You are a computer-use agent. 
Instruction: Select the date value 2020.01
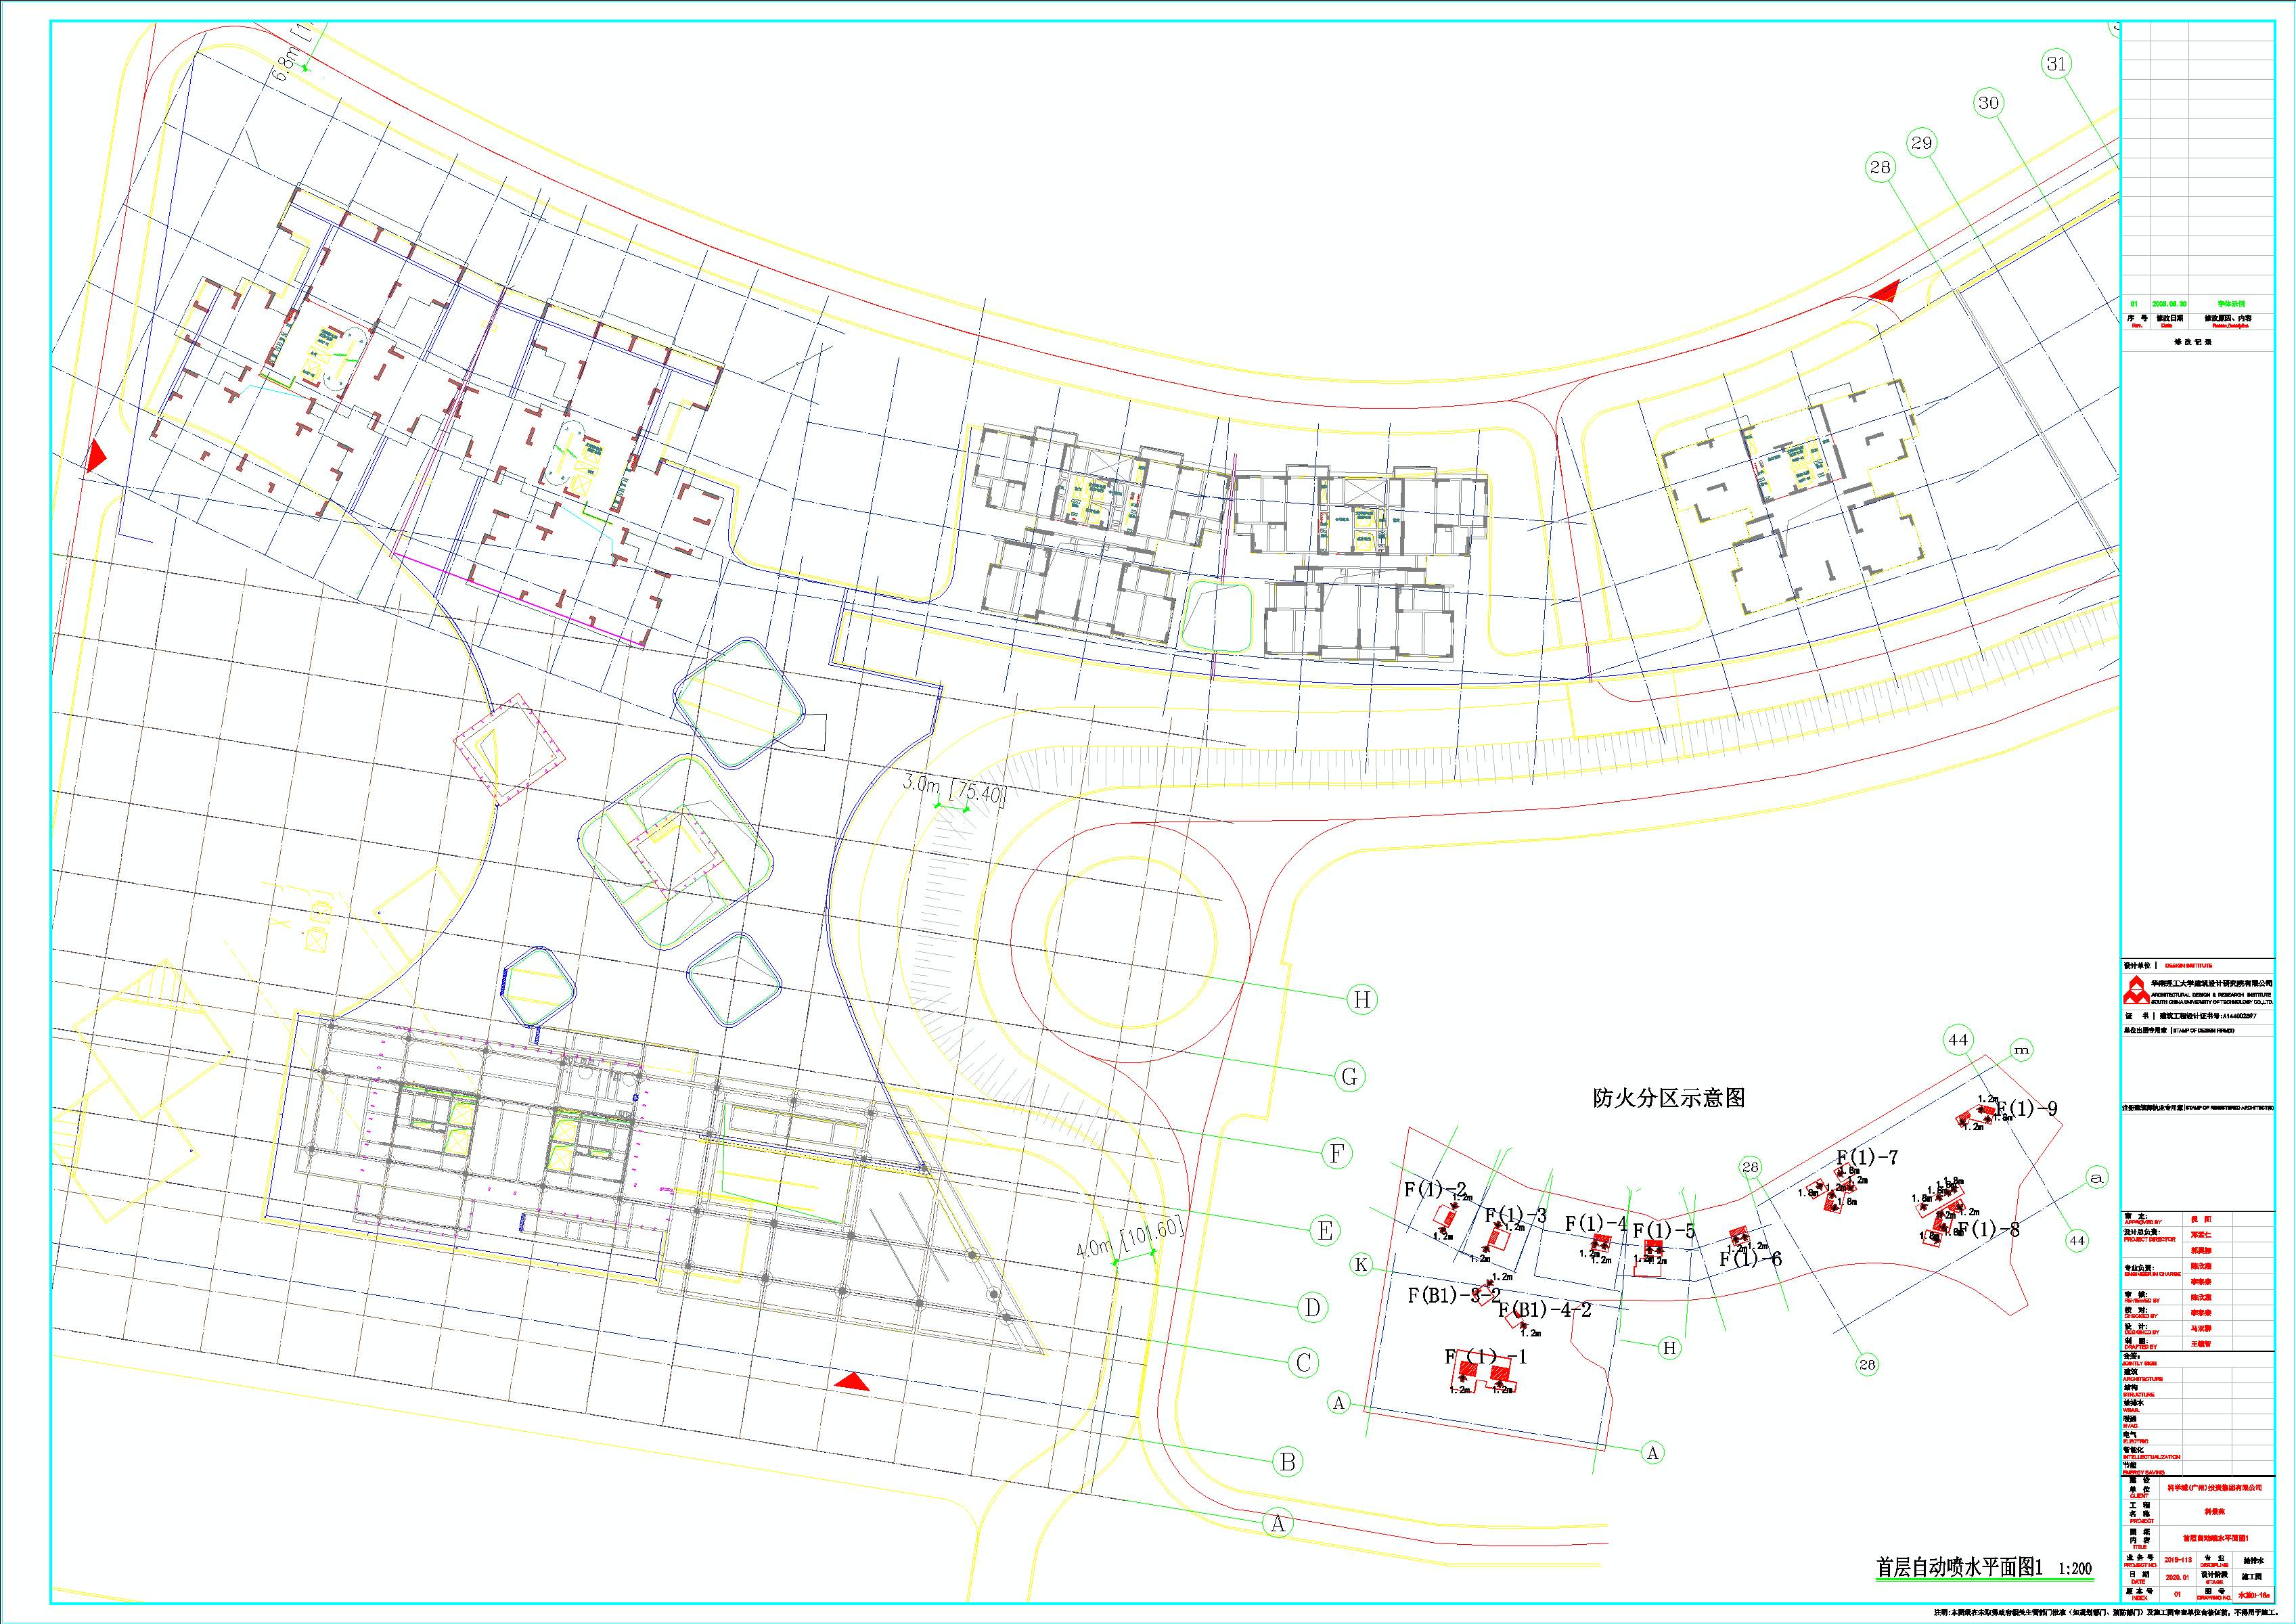point(2178,1577)
